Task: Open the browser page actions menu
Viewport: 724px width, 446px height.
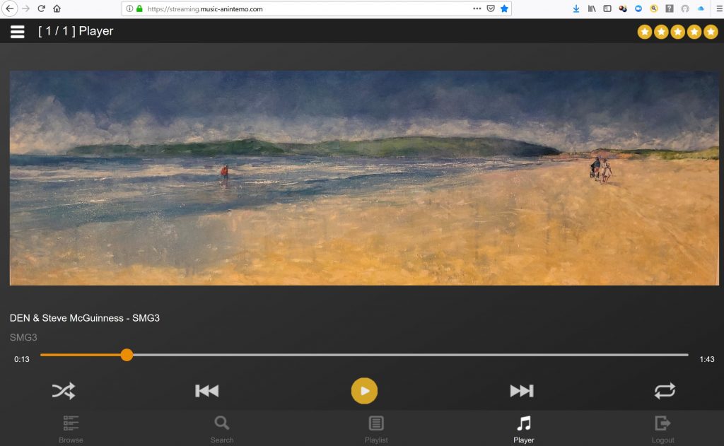Action: tap(477, 8)
